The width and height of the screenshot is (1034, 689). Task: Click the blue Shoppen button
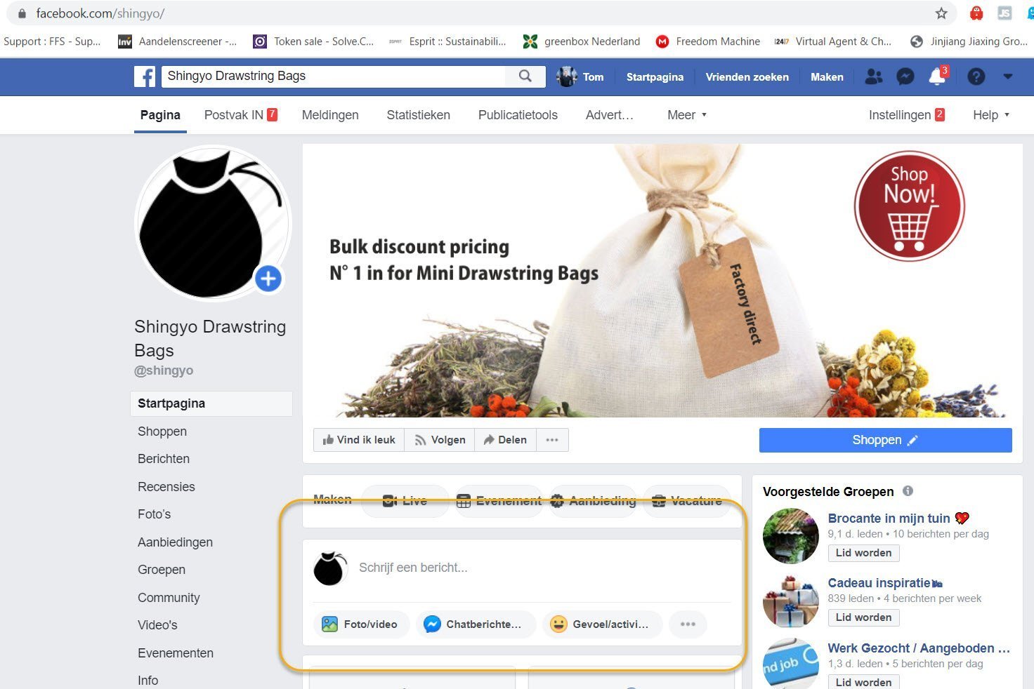coord(885,440)
